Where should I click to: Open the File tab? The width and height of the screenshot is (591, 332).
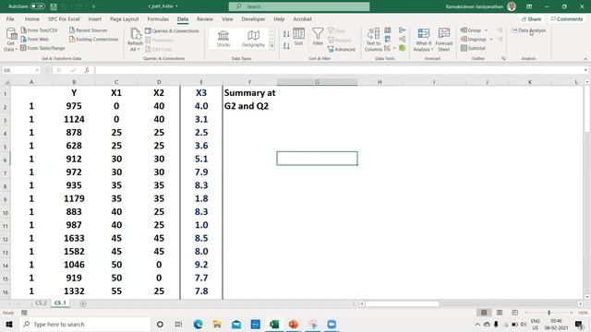(10, 18)
